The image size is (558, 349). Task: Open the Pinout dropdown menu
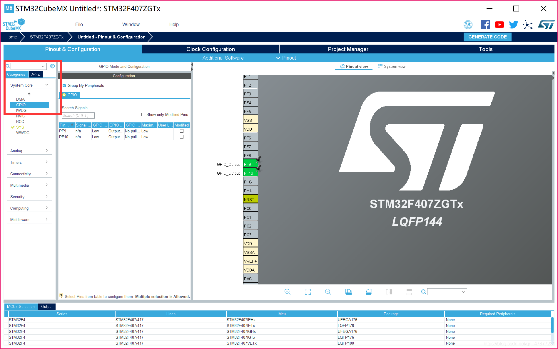pyautogui.click(x=286, y=58)
